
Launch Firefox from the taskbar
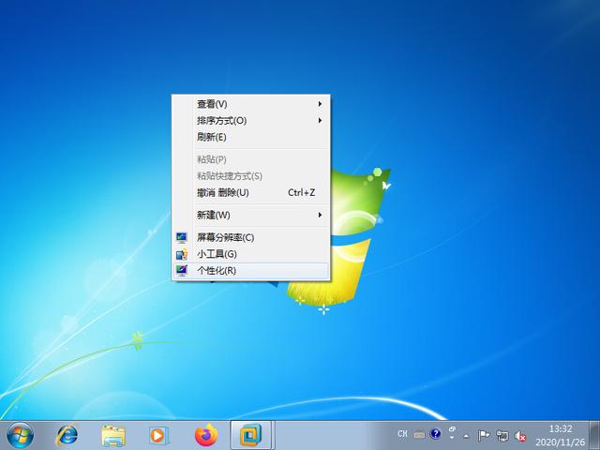pyautogui.click(x=206, y=435)
